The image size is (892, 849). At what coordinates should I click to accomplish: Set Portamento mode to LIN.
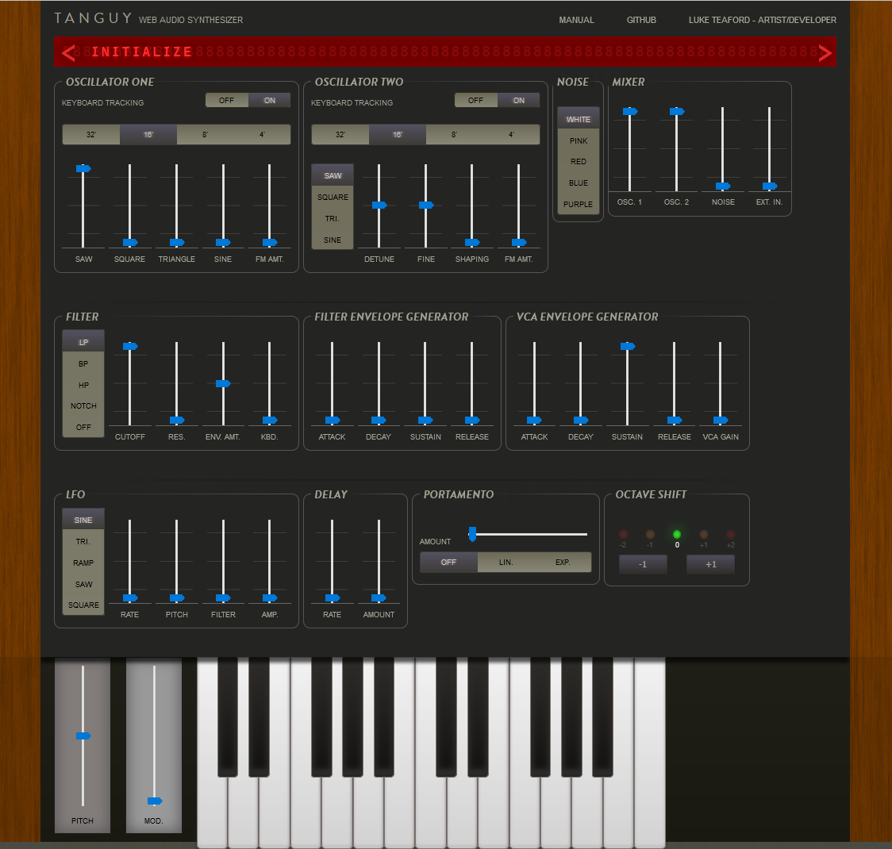[506, 562]
